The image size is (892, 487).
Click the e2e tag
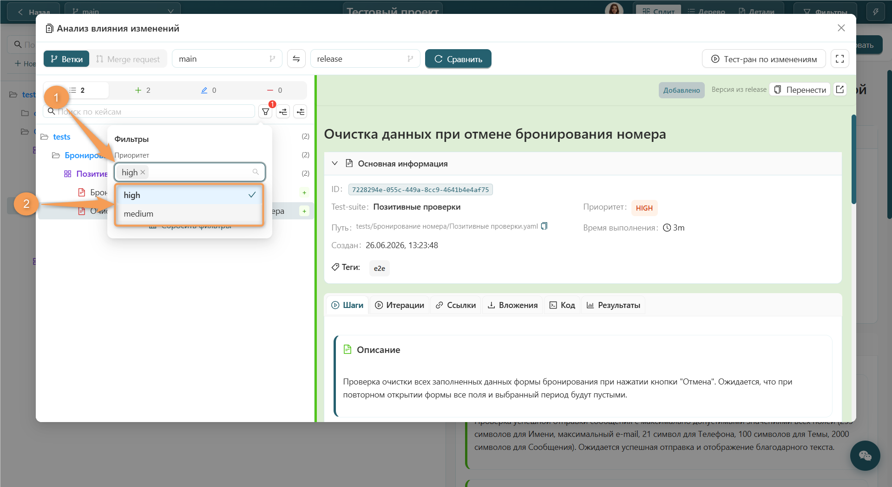coord(379,268)
